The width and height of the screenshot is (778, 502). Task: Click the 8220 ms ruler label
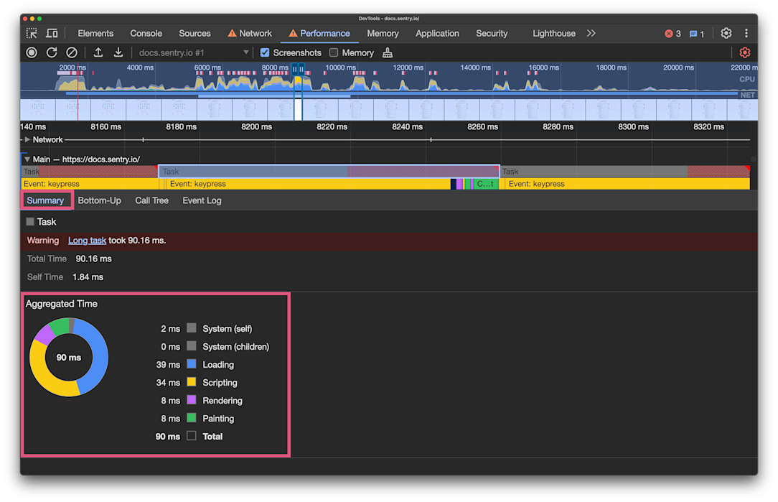[x=332, y=126]
